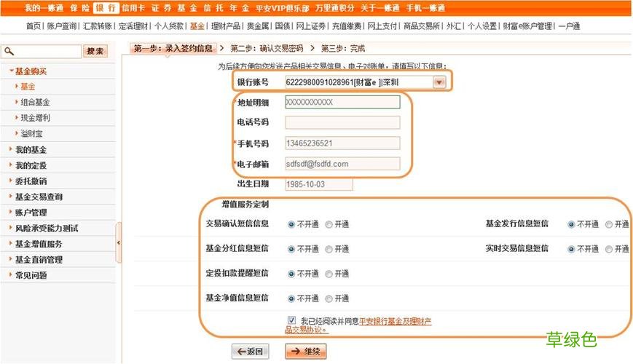Open highlighted 基金 navigation item

point(197,26)
